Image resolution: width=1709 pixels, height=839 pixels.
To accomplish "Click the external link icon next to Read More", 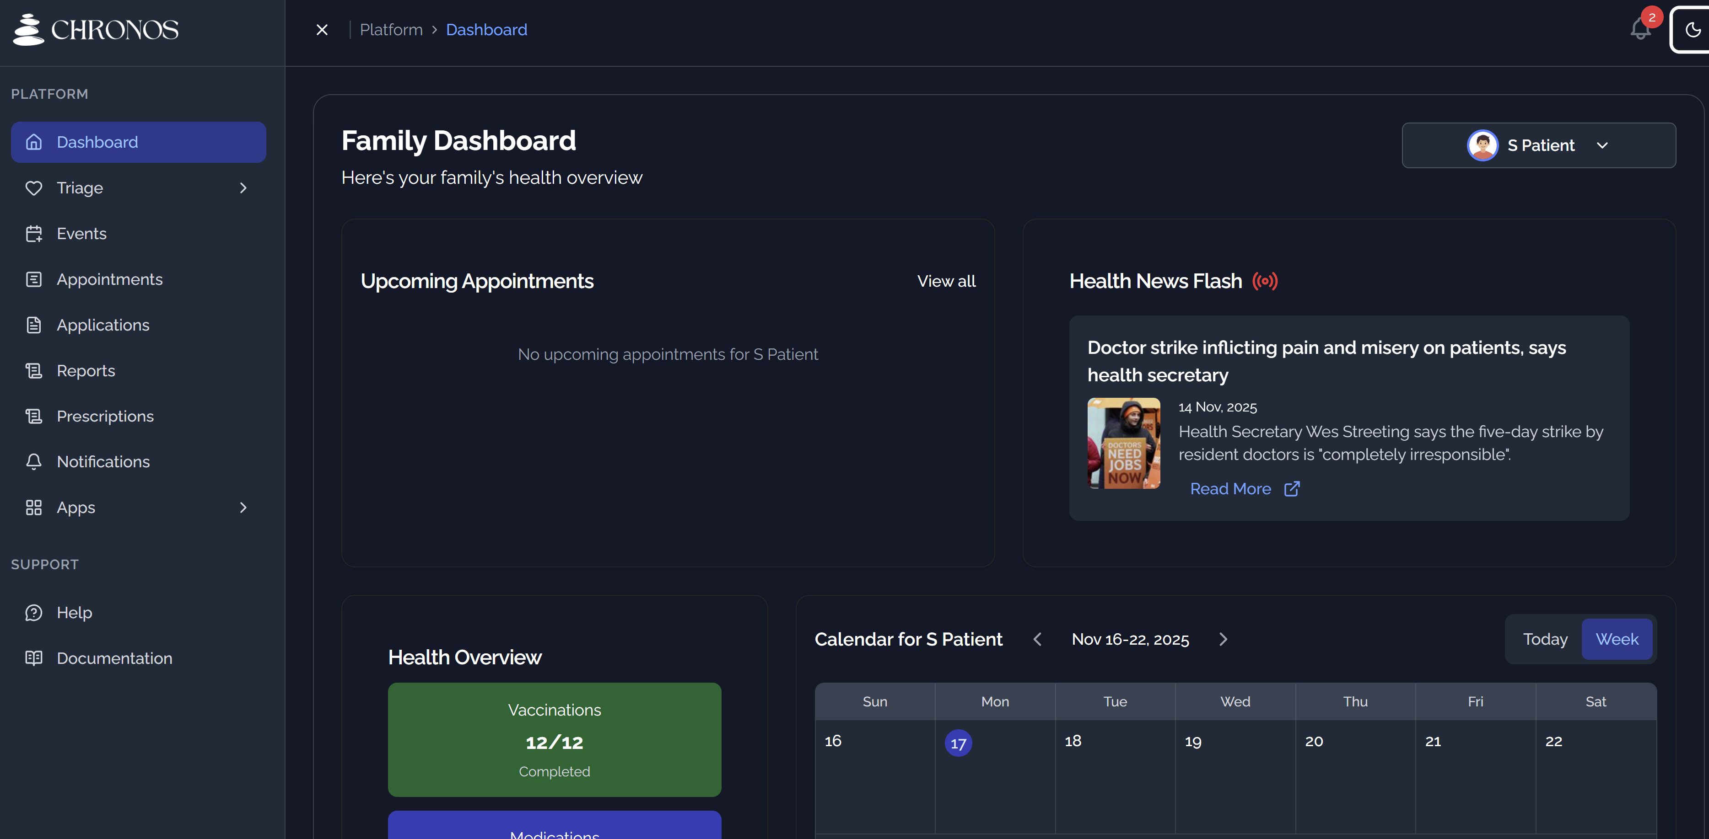I will (x=1291, y=489).
